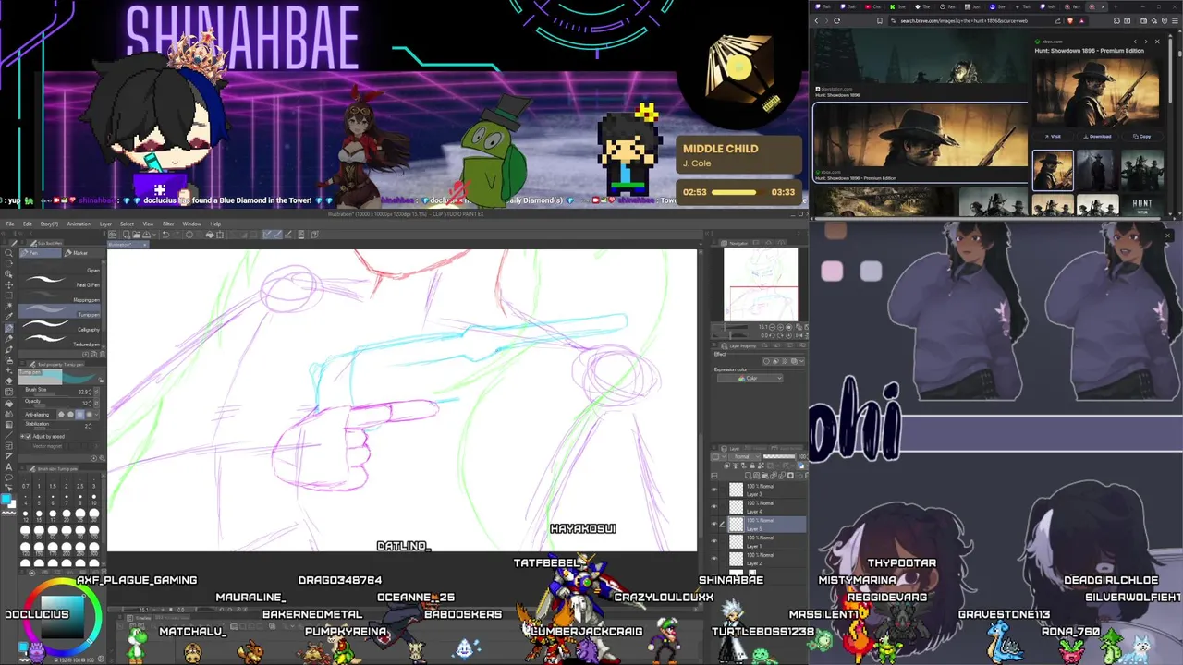
Task: Select the Illustration canvas document tab
Action: pos(128,245)
